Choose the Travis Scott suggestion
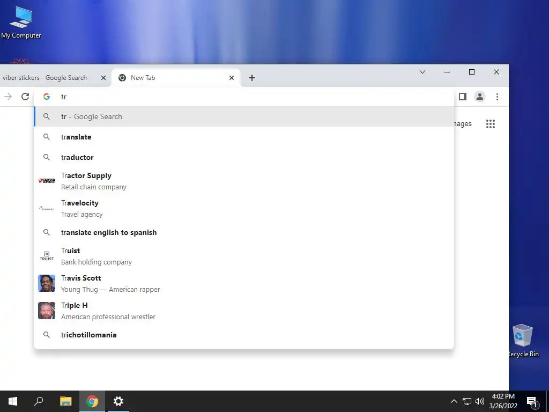 click(244, 283)
